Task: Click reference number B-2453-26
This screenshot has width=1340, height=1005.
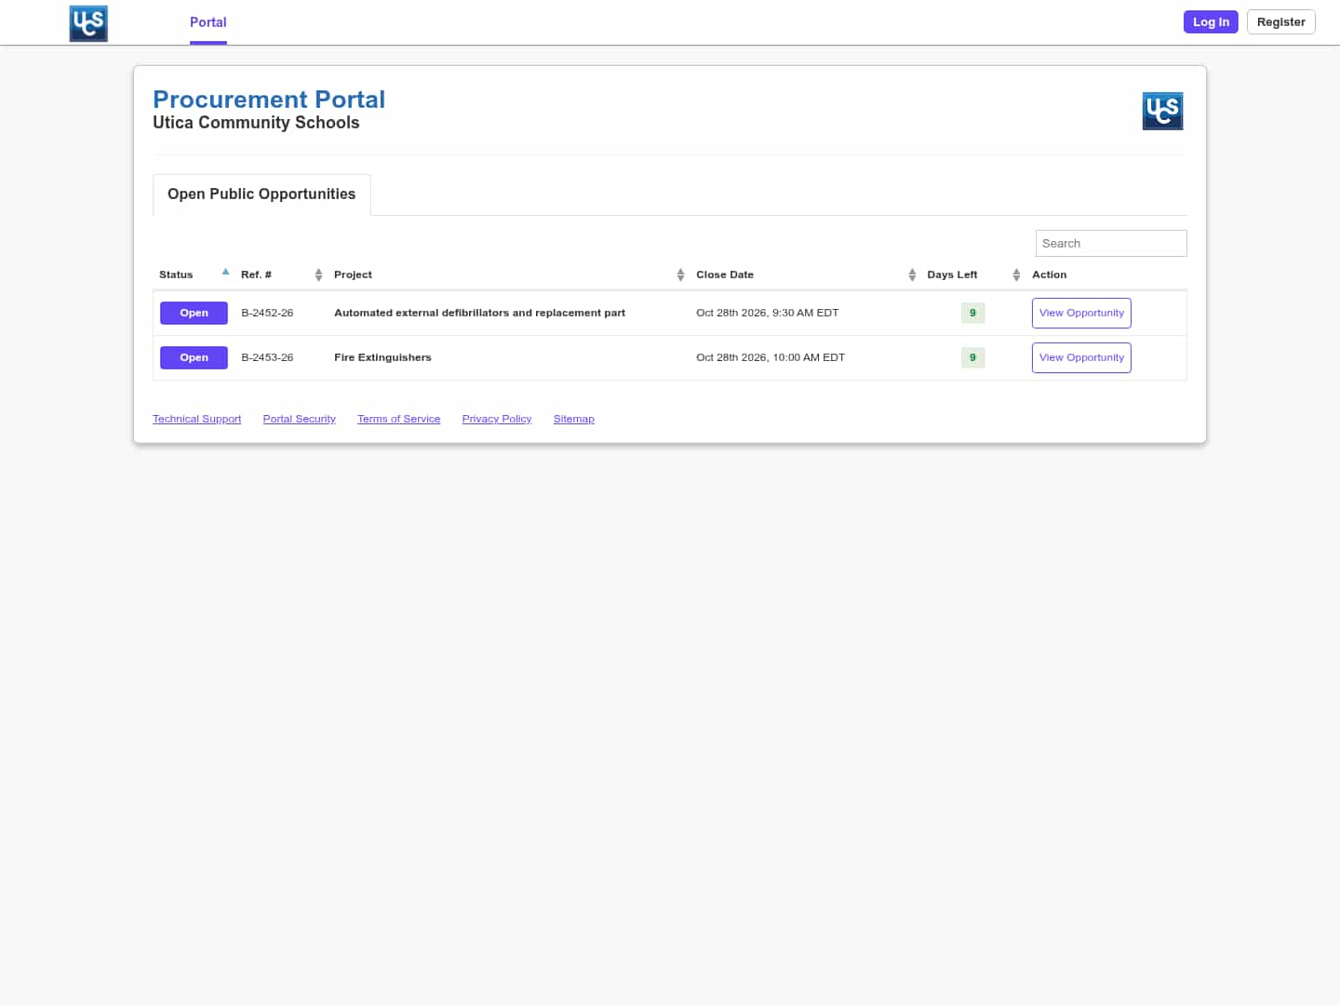Action: tap(267, 357)
